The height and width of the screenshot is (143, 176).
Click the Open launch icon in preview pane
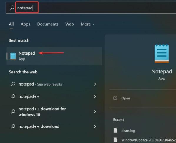[115, 98]
